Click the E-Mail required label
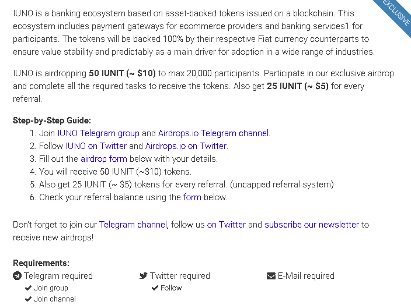Viewport: 411px width, 305px height. point(306,276)
